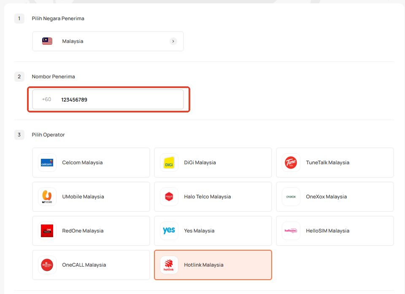The image size is (405, 294).
Task: Click the OneXox logo icon
Action: pyautogui.click(x=291, y=197)
